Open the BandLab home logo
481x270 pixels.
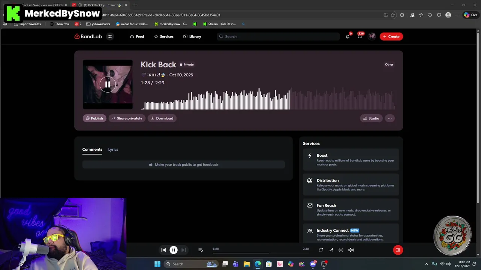click(88, 36)
